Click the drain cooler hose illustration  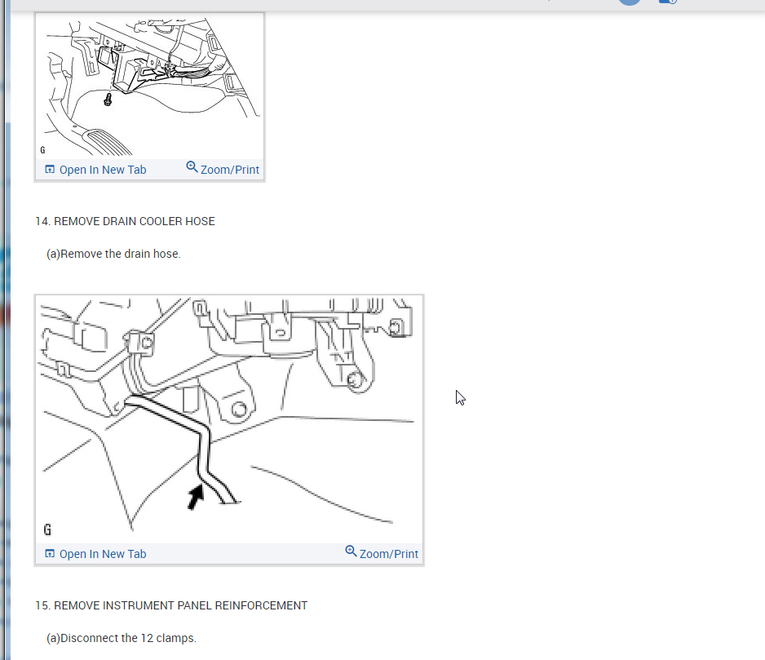[229, 419]
